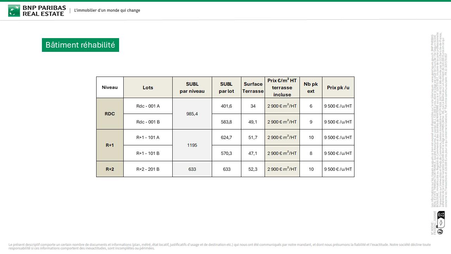The width and height of the screenshot is (451, 254).
Task: Select the 'Lots' column header
Action: [148, 87]
